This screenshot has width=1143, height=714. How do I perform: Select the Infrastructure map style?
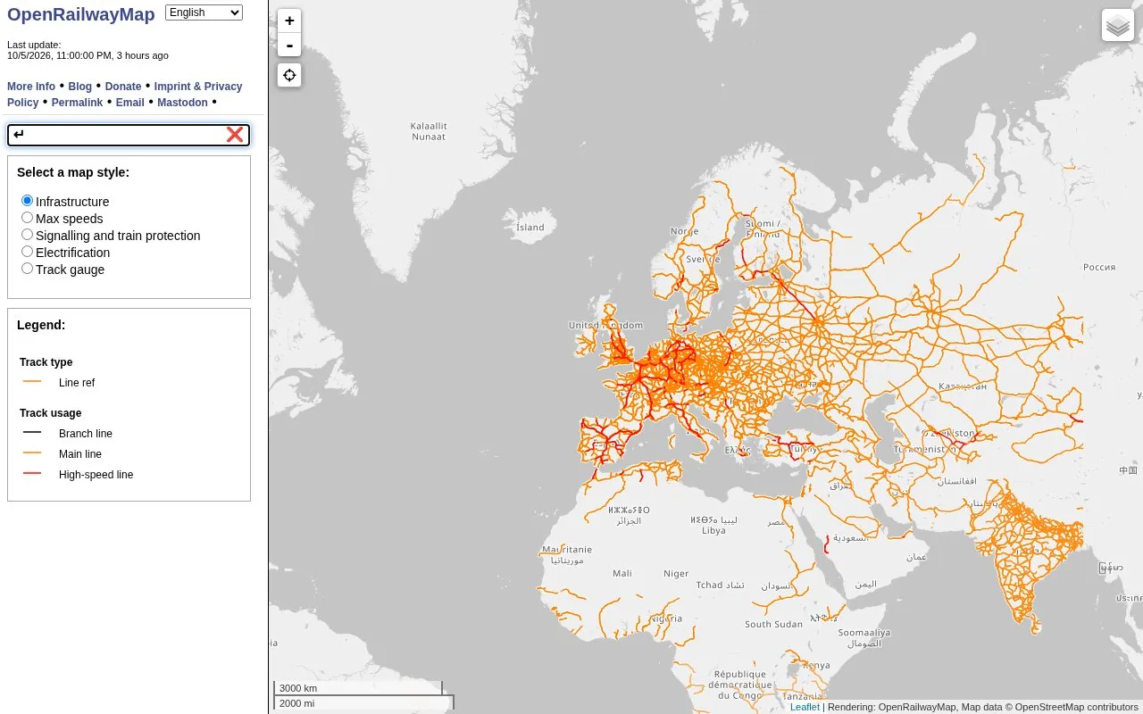click(28, 201)
